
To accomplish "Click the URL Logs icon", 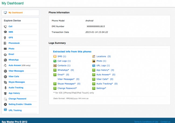I will [x=94, y=66].
